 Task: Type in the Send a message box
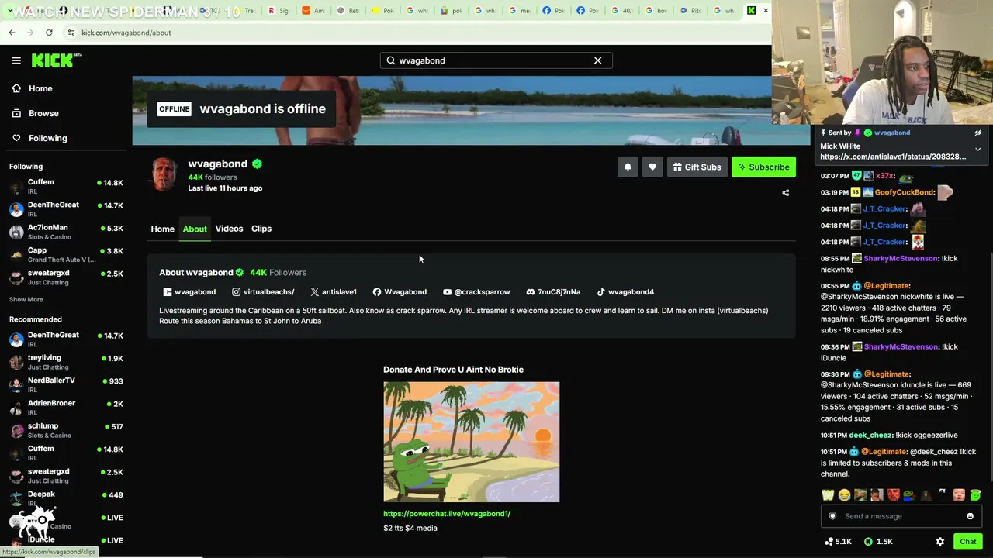pos(900,516)
